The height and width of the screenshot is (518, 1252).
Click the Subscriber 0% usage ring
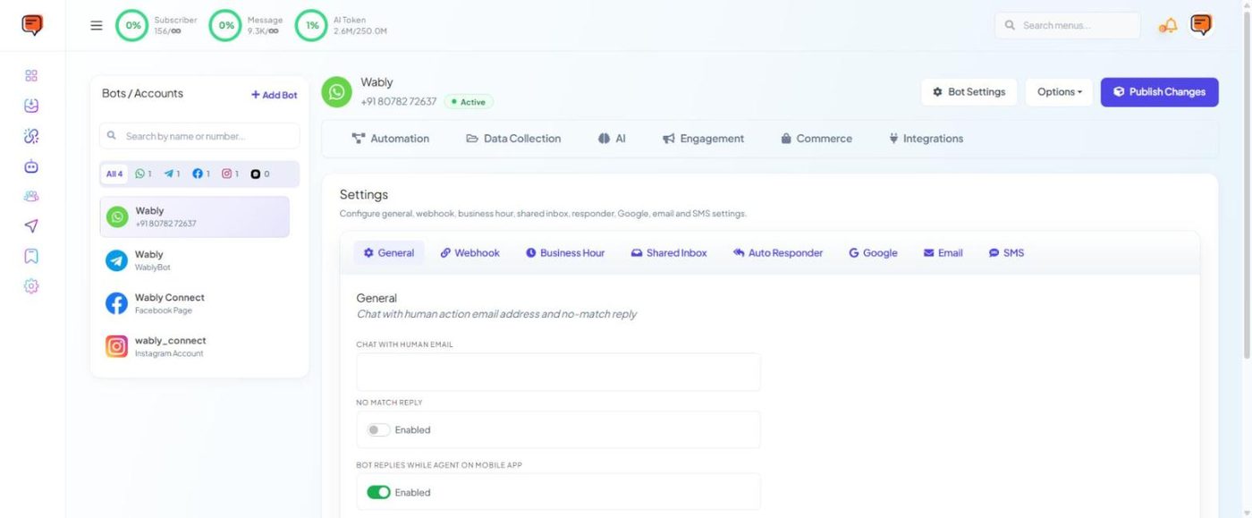(132, 25)
